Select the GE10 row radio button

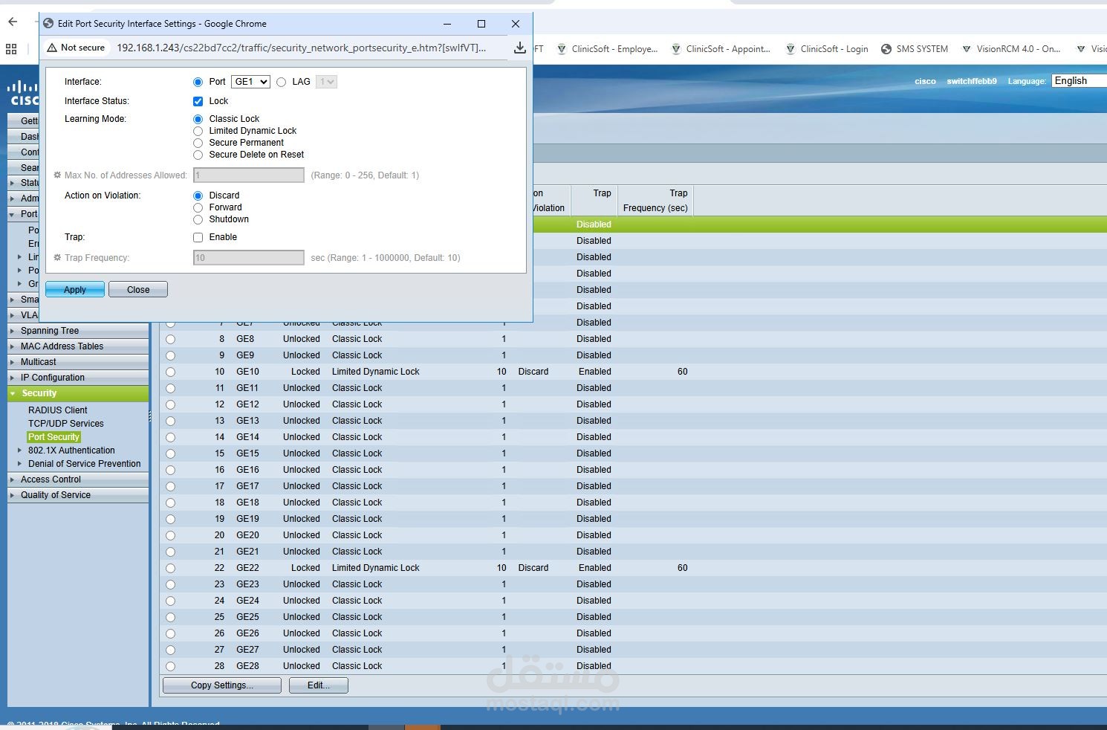171,372
